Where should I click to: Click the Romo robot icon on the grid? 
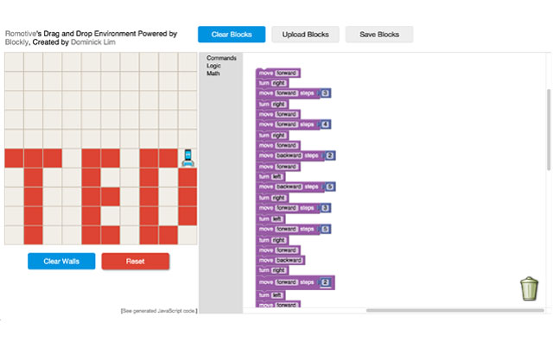(x=188, y=157)
